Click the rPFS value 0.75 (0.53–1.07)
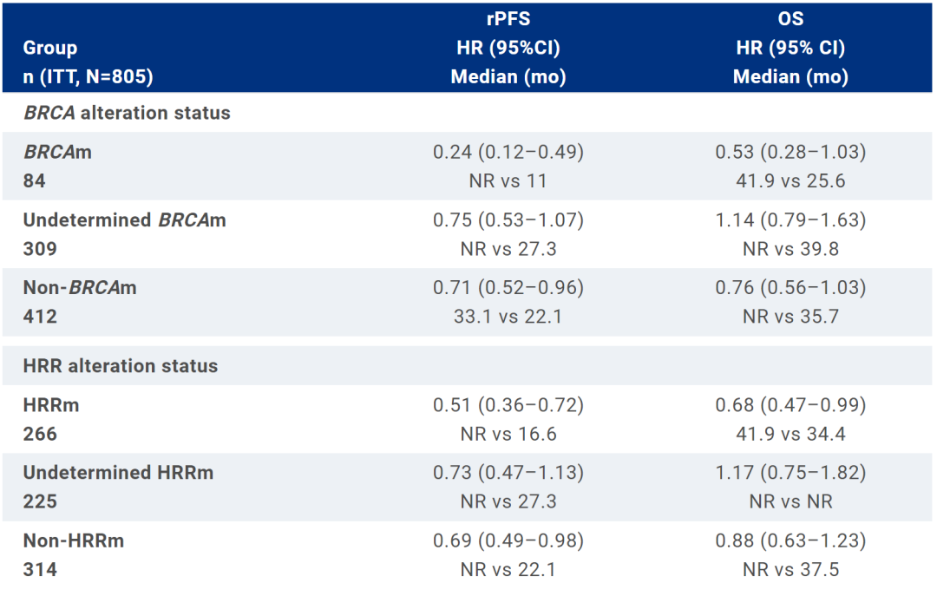 [508, 219]
